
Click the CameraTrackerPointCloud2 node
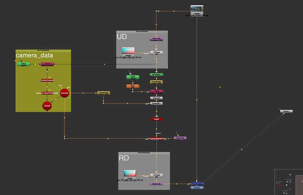pyautogui.click(x=47, y=93)
